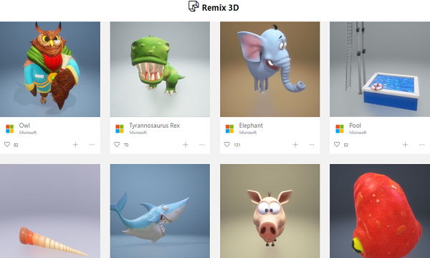Add Tyrannosaurus Rex using plus icon
The image size is (430, 258).
click(186, 145)
